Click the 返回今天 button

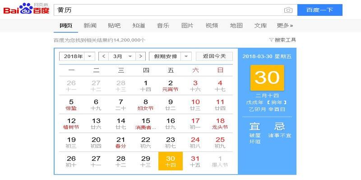click(214, 56)
